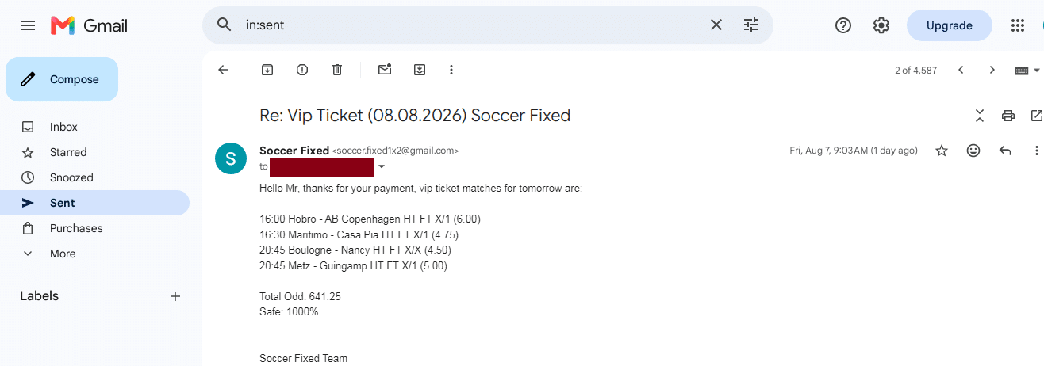Move email using the Move to icon
The width and height of the screenshot is (1044, 366).
point(420,70)
